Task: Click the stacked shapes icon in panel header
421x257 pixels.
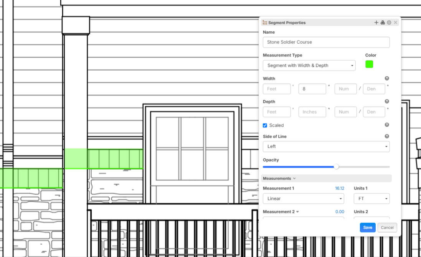Action: coord(383,23)
